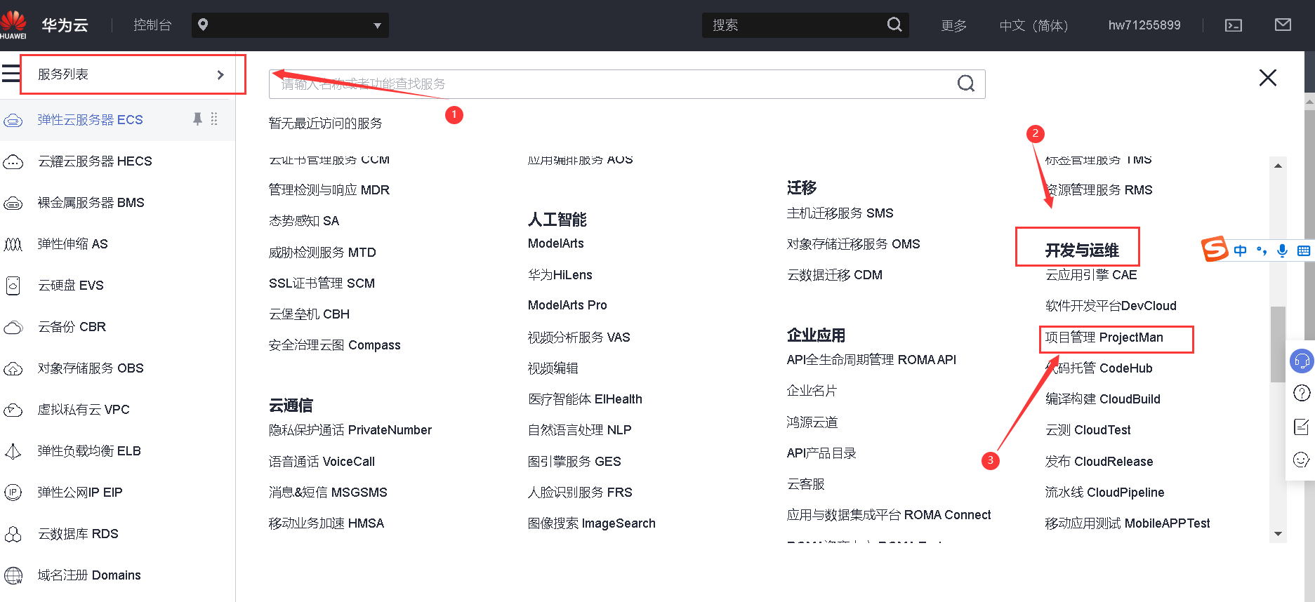
Task: Open 项目管理 ProjectMan service
Action: pyautogui.click(x=1104, y=337)
